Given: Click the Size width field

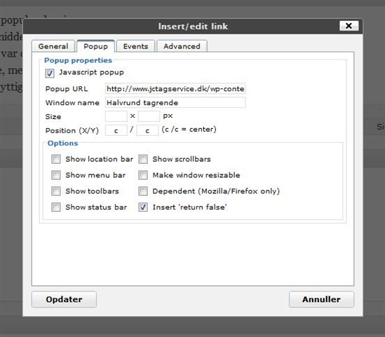Looking at the screenshot, I should coord(116,116).
